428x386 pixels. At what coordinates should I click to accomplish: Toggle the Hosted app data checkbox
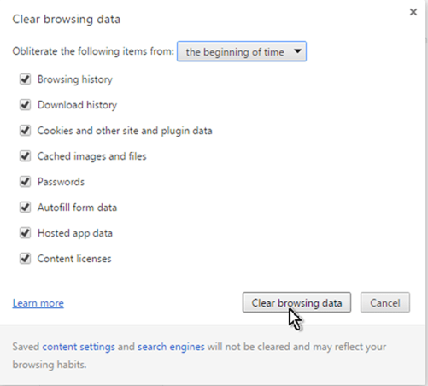(25, 233)
